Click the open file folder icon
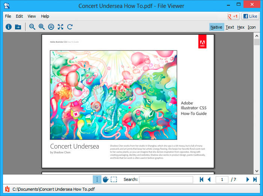Viewport: 263px width, 196px height. (18, 27)
